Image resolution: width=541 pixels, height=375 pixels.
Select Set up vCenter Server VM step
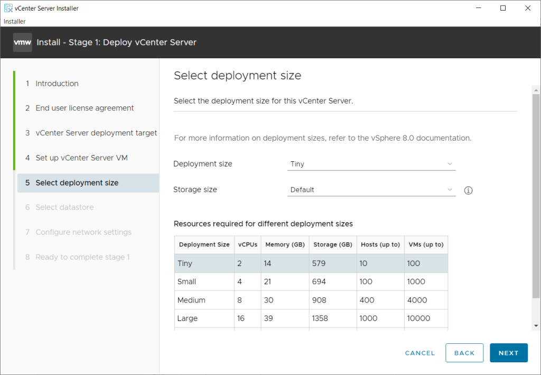point(81,158)
